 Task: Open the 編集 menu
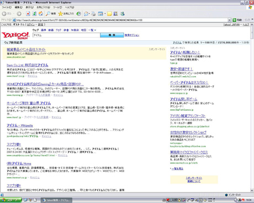tap(19, 7)
